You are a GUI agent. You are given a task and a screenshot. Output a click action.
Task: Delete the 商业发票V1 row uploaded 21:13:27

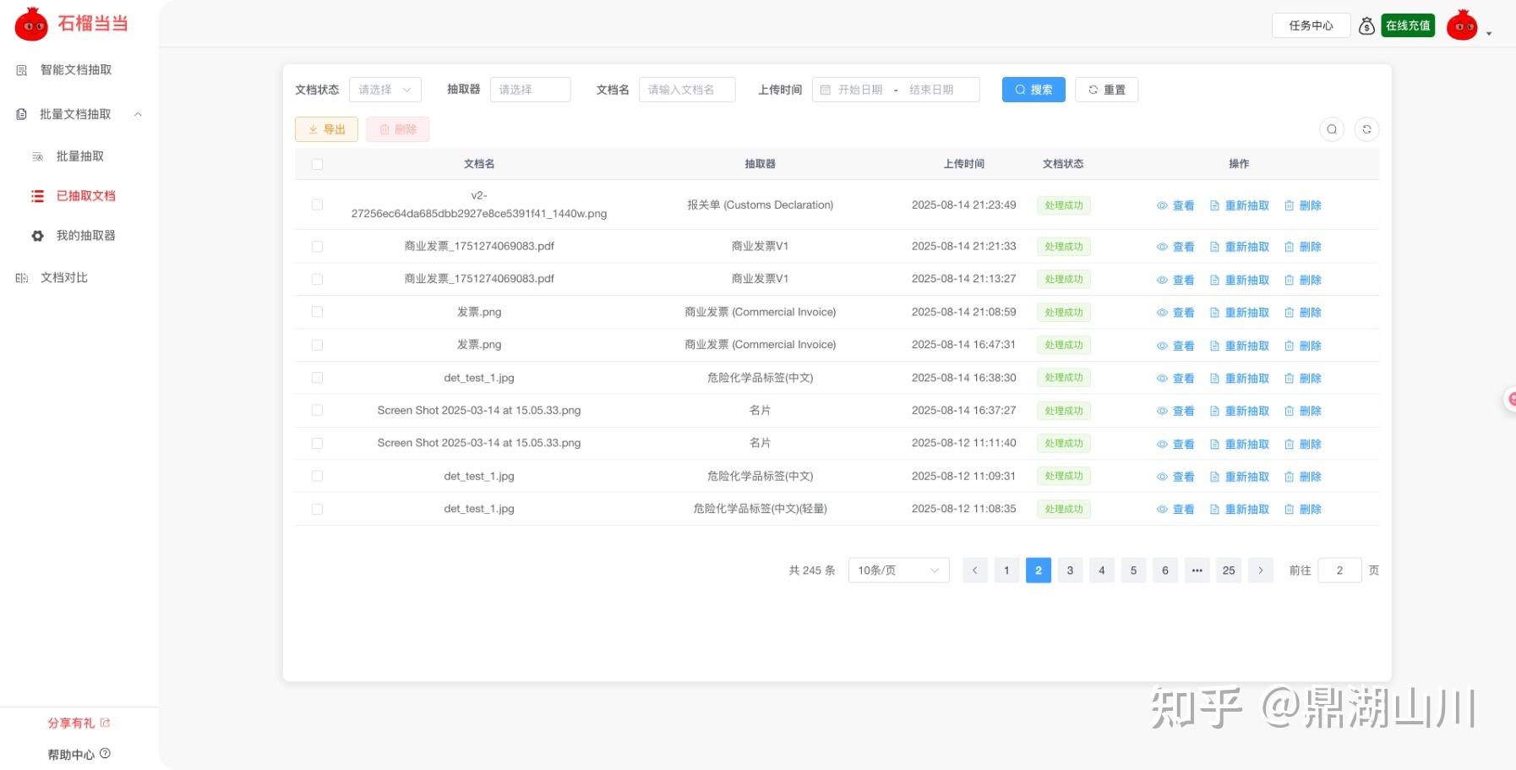pos(1302,280)
